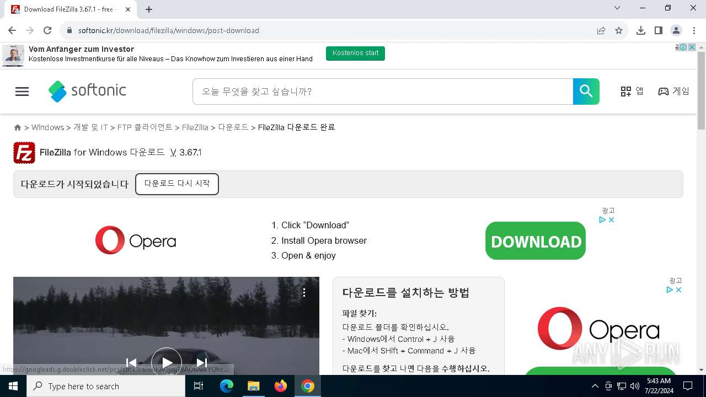Open the volume control

click(x=635, y=386)
